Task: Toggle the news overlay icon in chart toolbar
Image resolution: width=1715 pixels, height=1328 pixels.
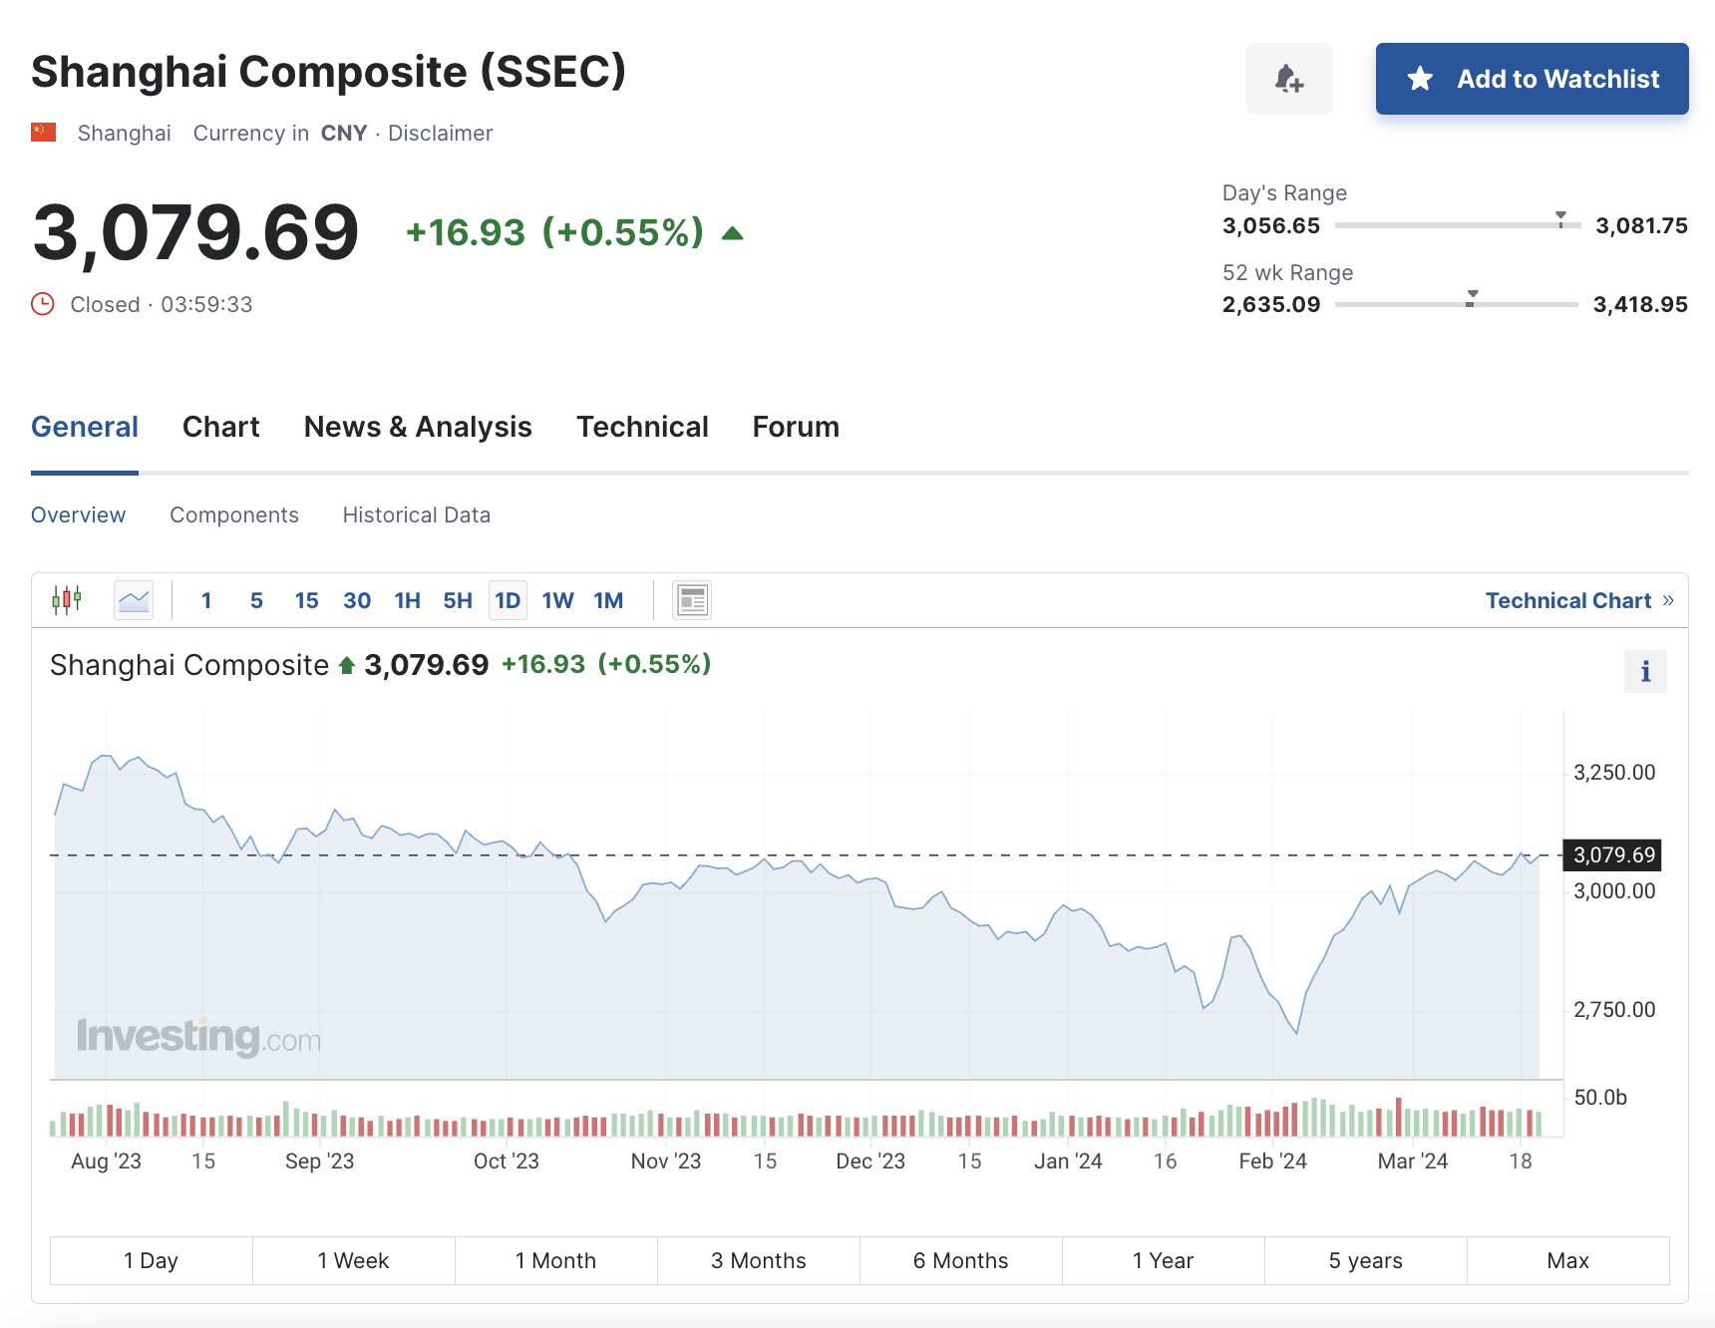Action: 692,600
